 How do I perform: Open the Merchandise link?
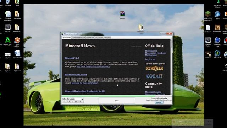(x=151, y=55)
